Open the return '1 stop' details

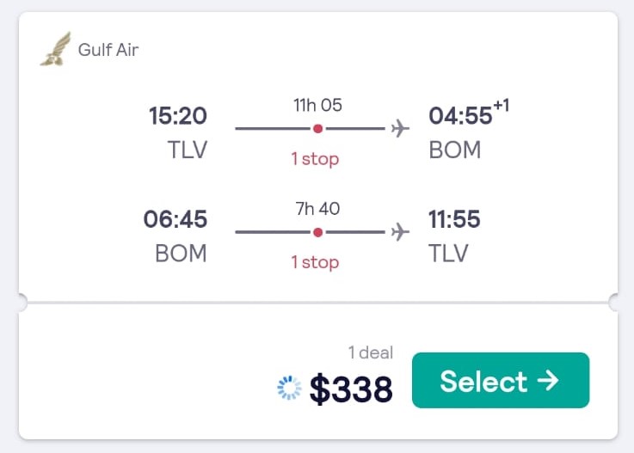point(315,262)
